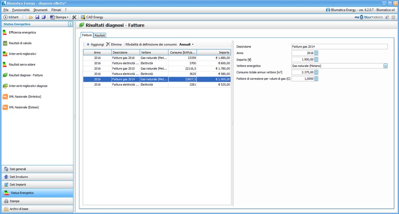Switch to the Risultati tab

point(100,35)
